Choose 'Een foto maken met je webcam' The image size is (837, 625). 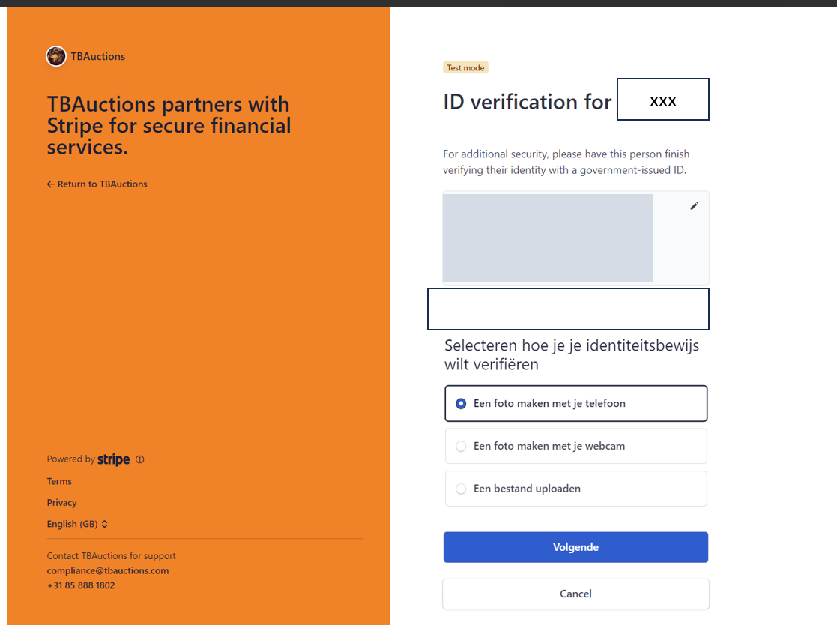pyautogui.click(x=575, y=447)
